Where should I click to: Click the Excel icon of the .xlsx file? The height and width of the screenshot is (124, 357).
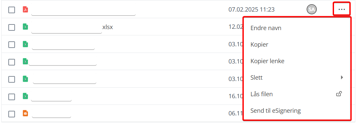point(26,27)
